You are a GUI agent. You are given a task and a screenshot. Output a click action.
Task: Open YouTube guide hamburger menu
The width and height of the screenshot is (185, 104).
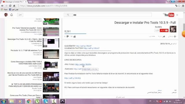pos(177,15)
